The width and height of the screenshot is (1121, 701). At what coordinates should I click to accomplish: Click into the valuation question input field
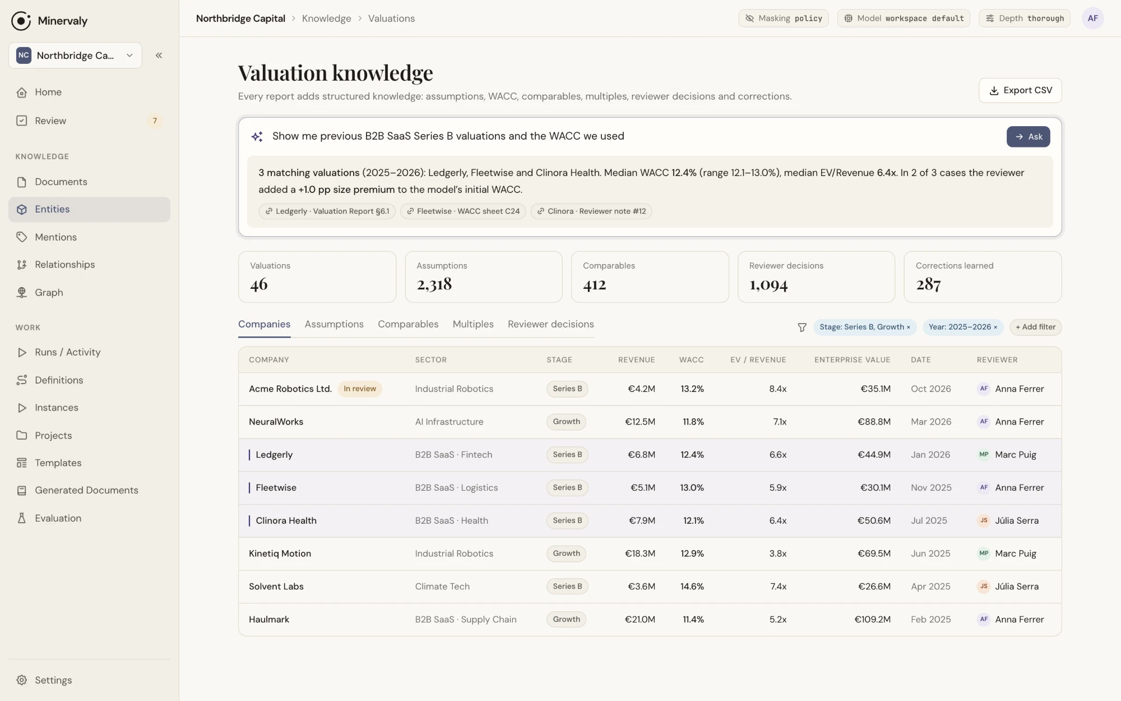pos(633,136)
